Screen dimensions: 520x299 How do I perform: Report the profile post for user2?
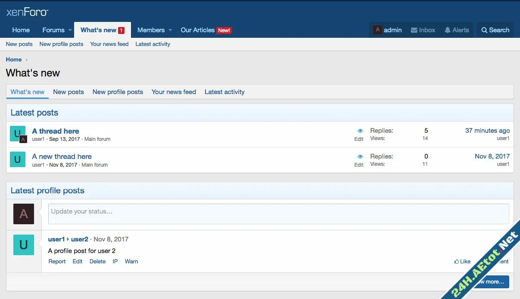tap(57, 261)
